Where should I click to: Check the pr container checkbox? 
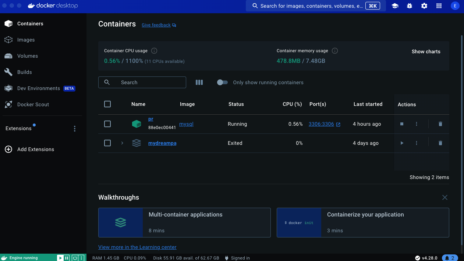(x=107, y=124)
